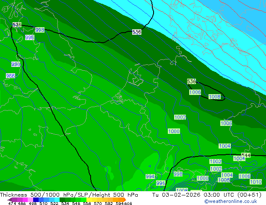
Task: Click the 546 legend value
Action: 76,203
